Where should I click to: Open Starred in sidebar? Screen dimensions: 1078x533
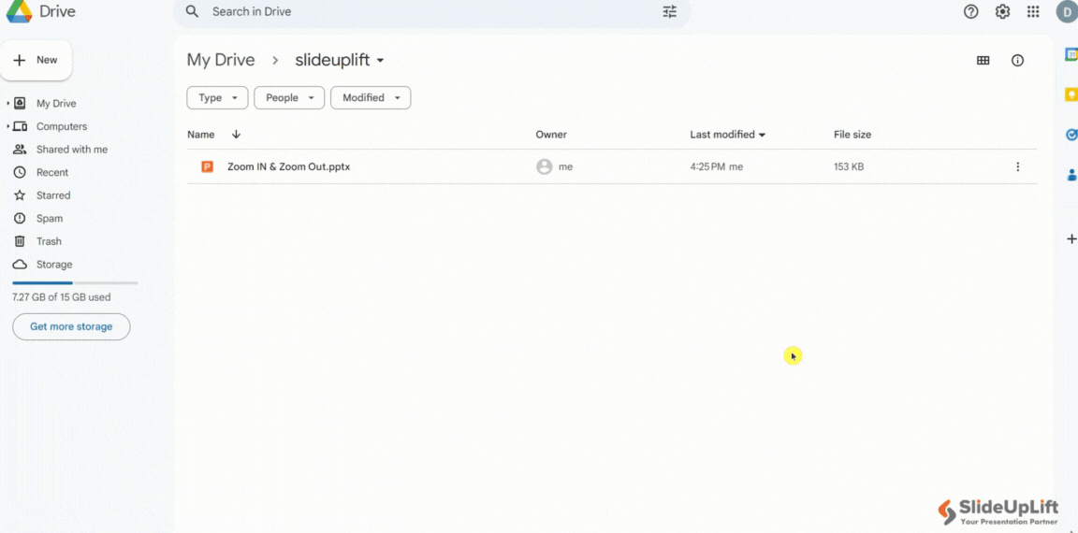click(x=53, y=195)
